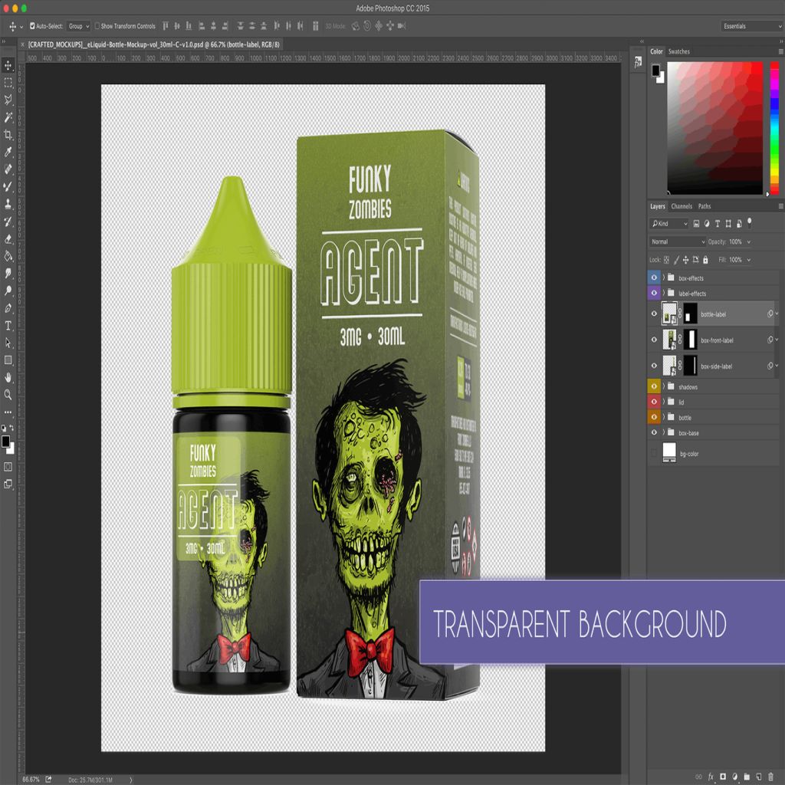This screenshot has height=785, width=785.
Task: Expand the shadows layer group
Action: (664, 387)
